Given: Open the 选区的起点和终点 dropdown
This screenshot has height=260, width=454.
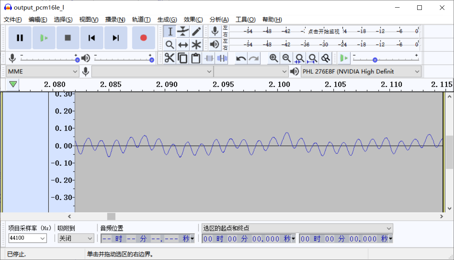Looking at the screenshot, I should click(297, 228).
